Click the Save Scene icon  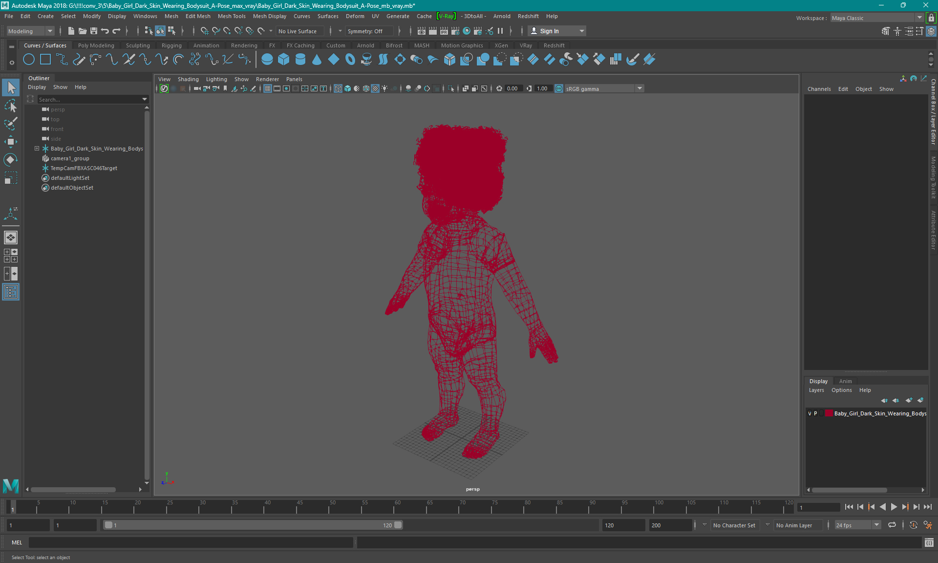pyautogui.click(x=94, y=31)
